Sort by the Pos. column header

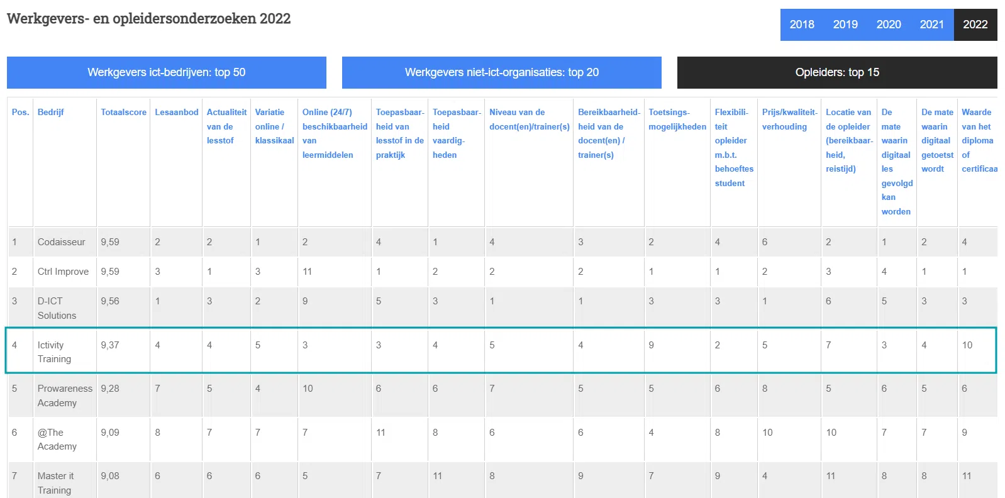(20, 112)
